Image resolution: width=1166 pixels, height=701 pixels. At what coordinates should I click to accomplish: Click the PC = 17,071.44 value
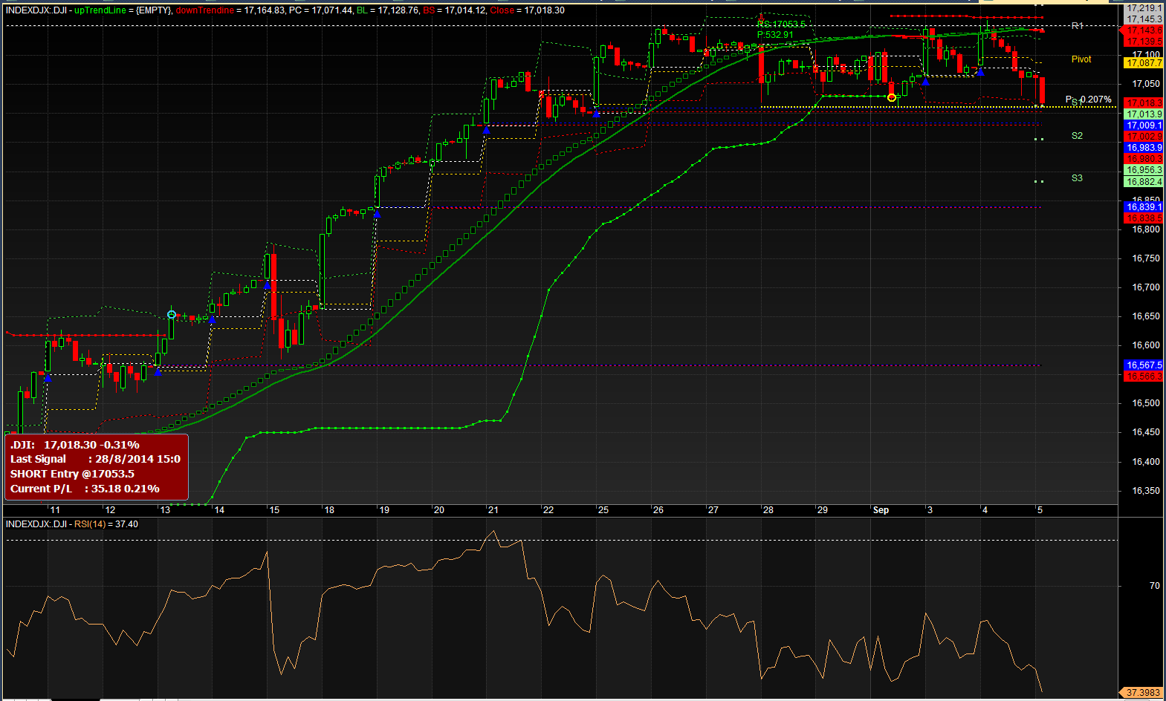(x=321, y=10)
